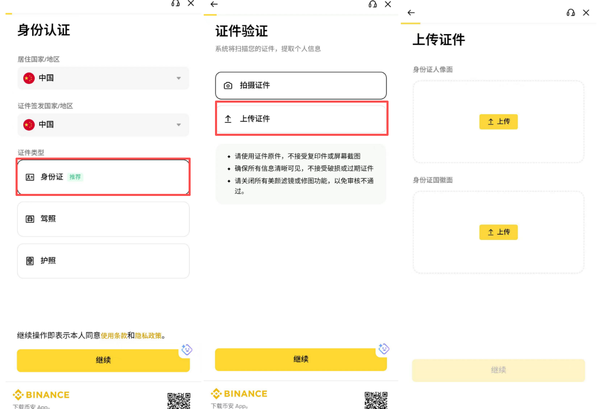The image size is (602, 409).
Task: Click QR code under 证件验证 panel
Action: tap(376, 400)
